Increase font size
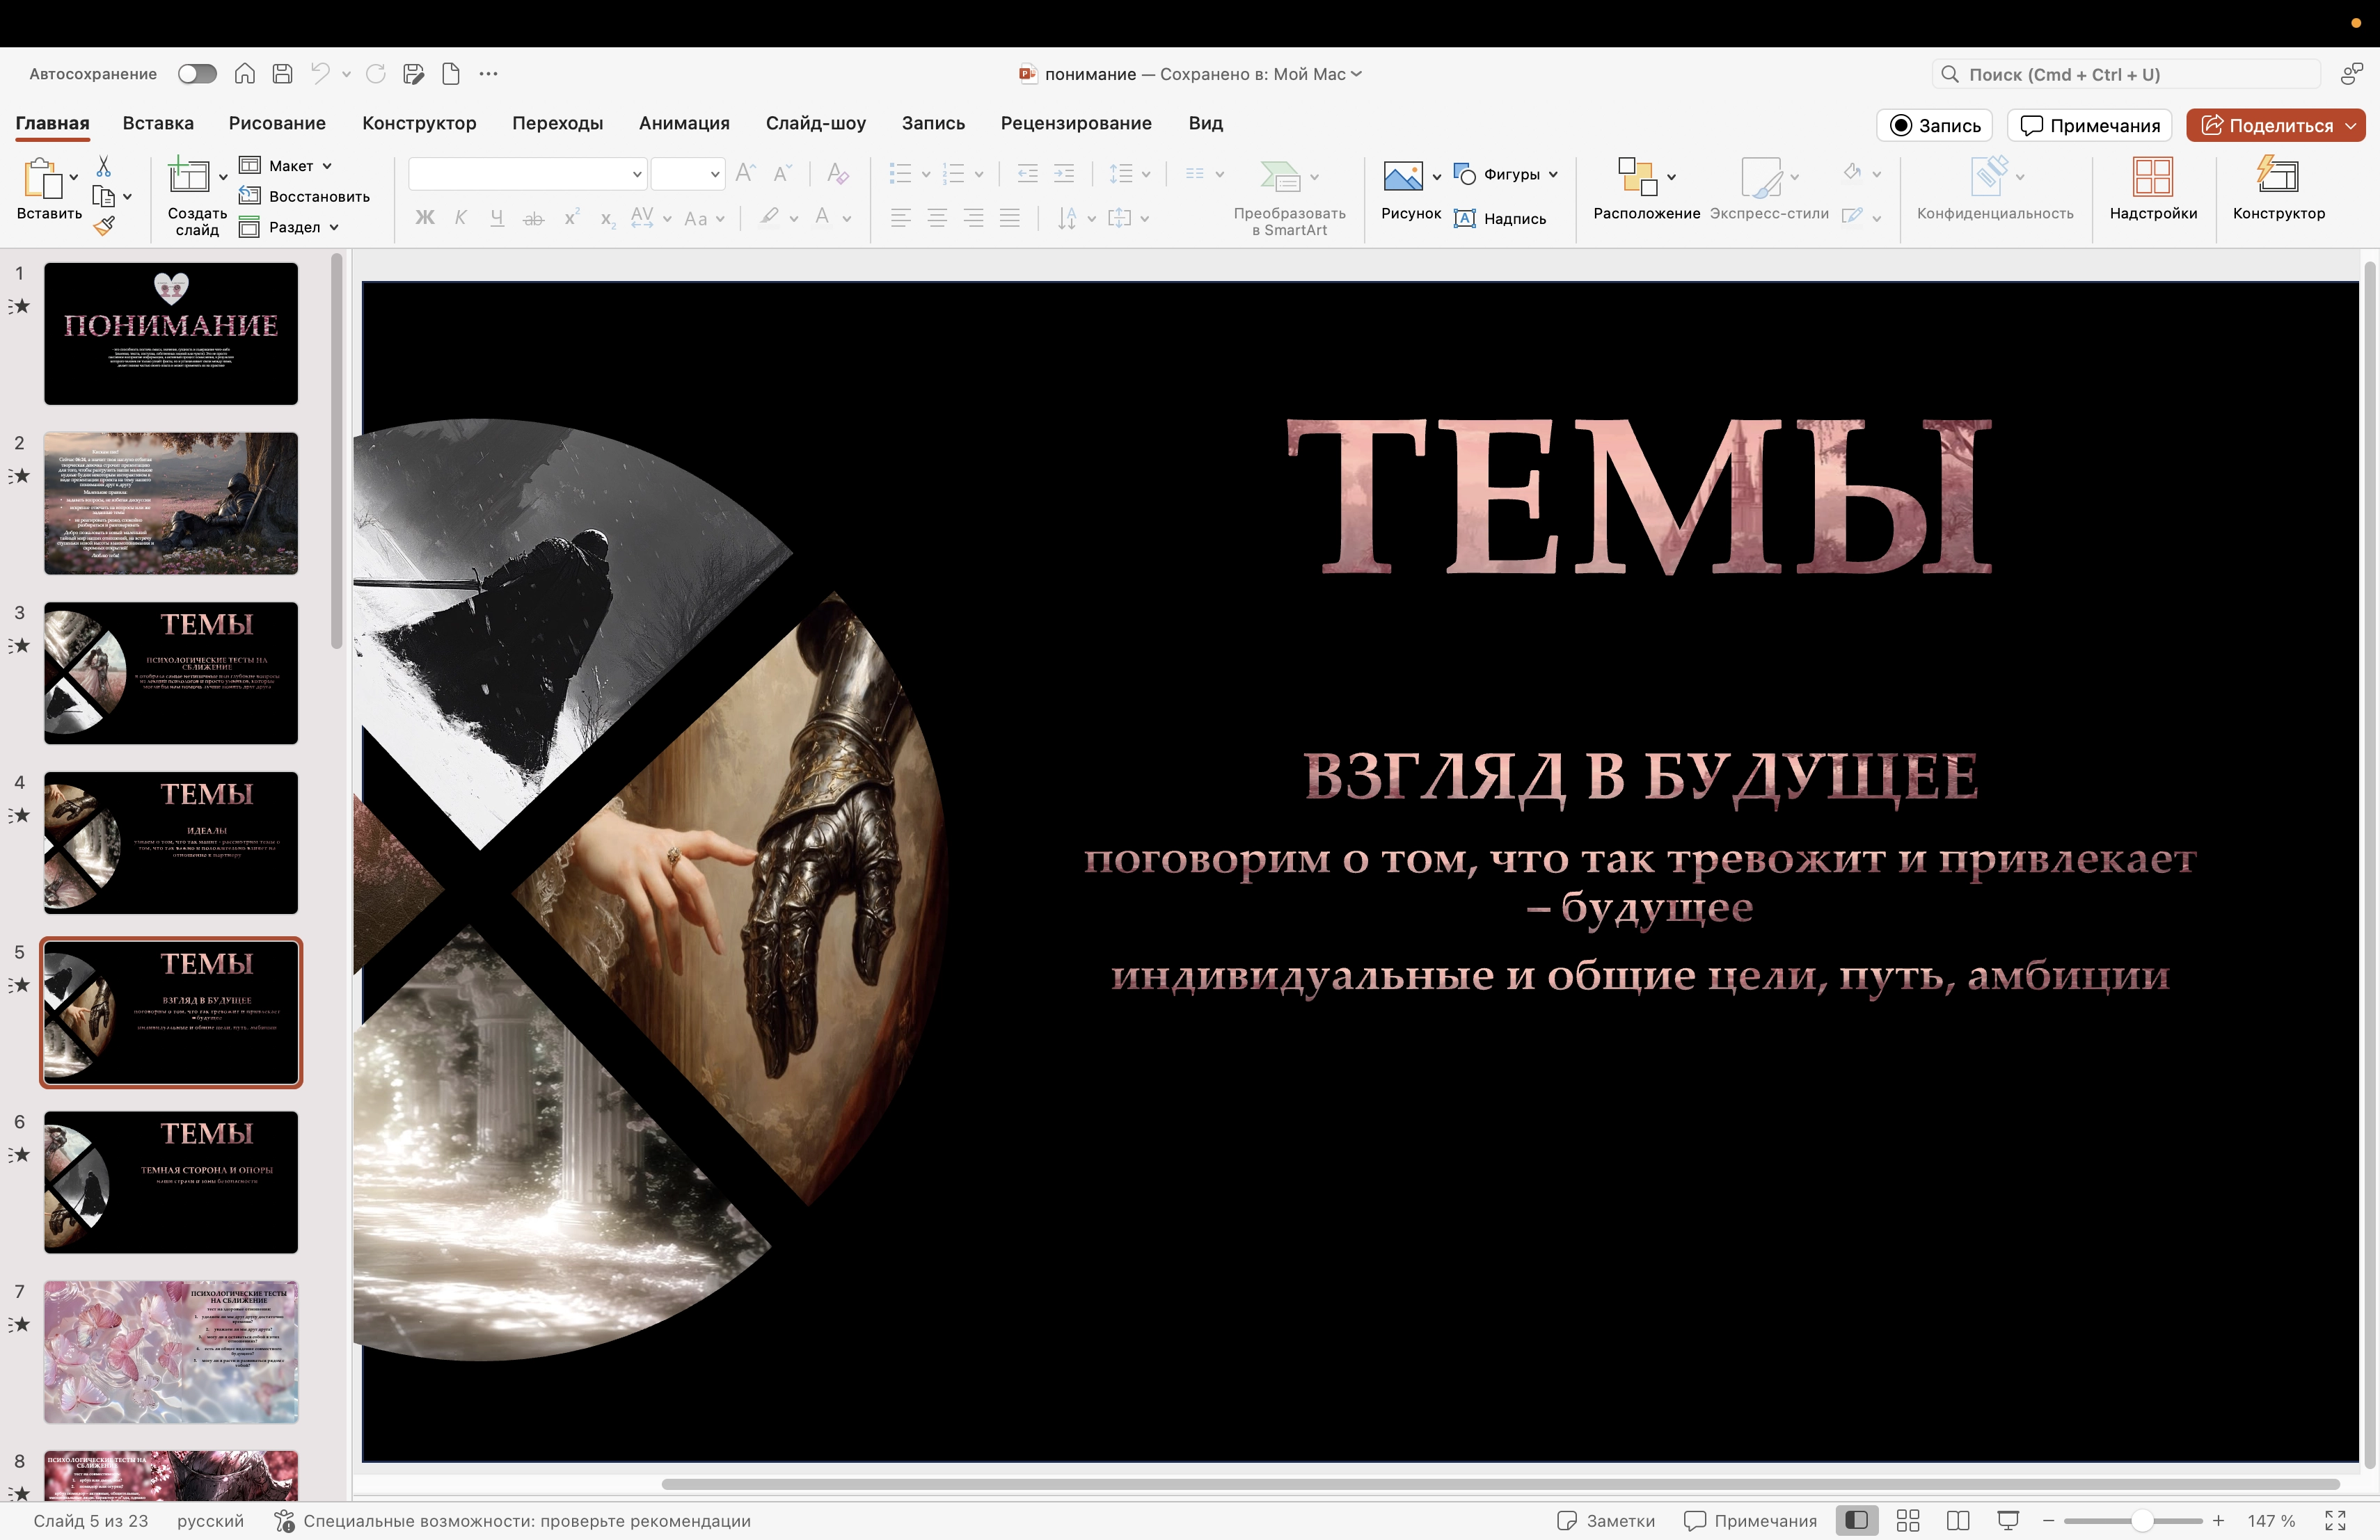This screenshot has width=2380, height=1540. [x=745, y=174]
